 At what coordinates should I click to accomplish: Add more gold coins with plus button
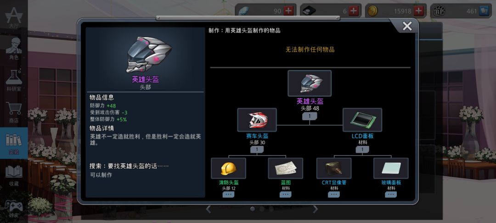(x=418, y=11)
